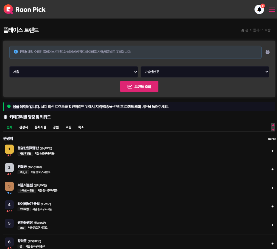Open the hamburger menu

coord(272,9)
